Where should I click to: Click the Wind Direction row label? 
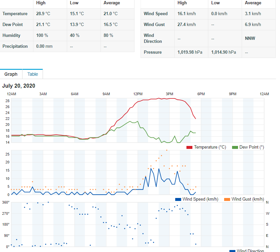153,39
